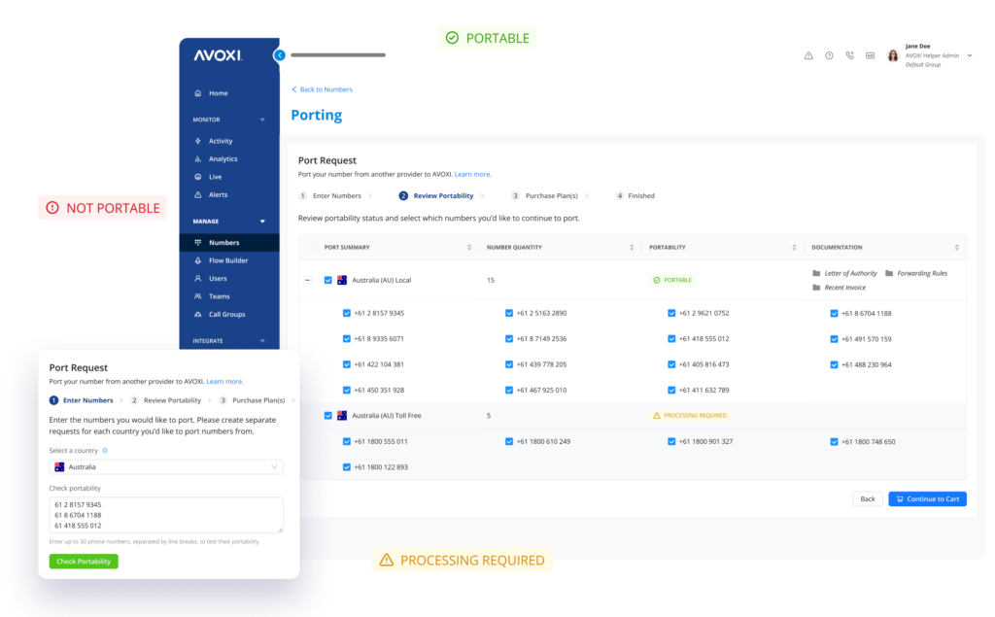Open the Forwarding Rules folder

[916, 273]
